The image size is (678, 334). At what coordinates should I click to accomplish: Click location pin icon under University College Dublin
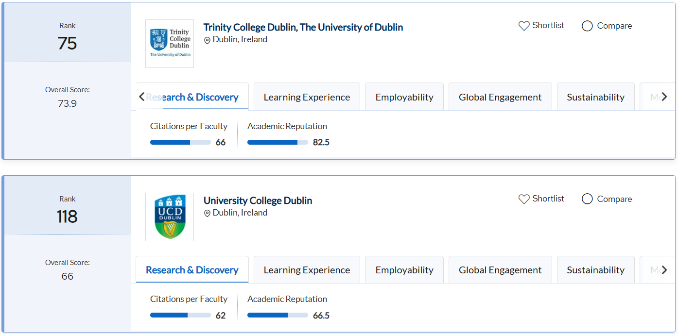tap(207, 214)
